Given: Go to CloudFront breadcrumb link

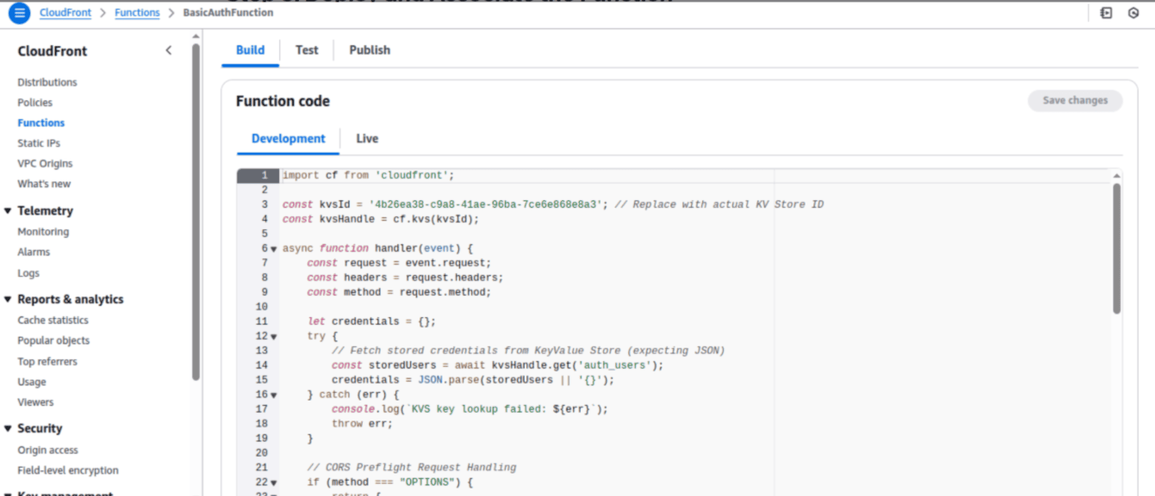Looking at the screenshot, I should pos(65,12).
